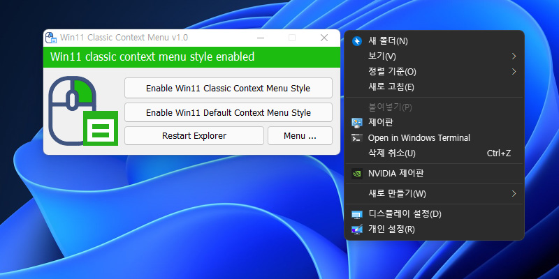This screenshot has width=559, height=279.
Task: Click the window title Win11 Classic Context Menu v1.0
Action: 124,38
